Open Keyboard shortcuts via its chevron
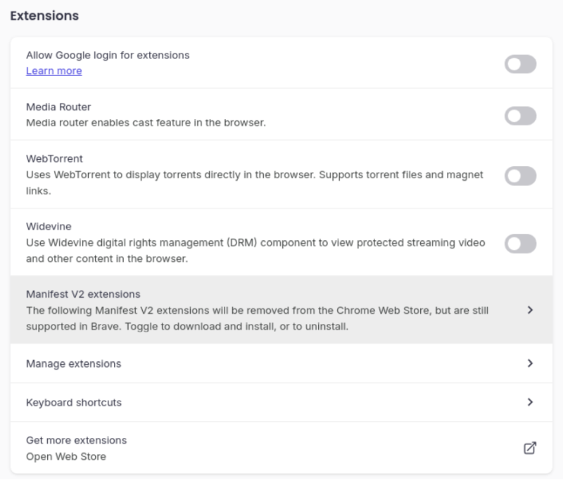The height and width of the screenshot is (483, 563). coord(531,402)
